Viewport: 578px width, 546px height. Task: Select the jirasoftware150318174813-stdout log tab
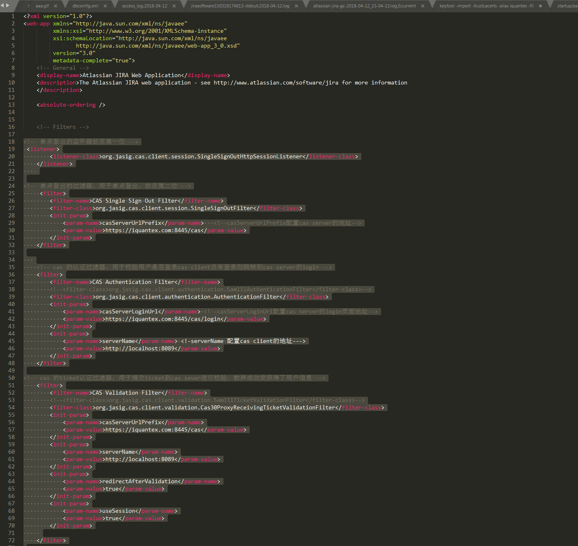coord(240,6)
